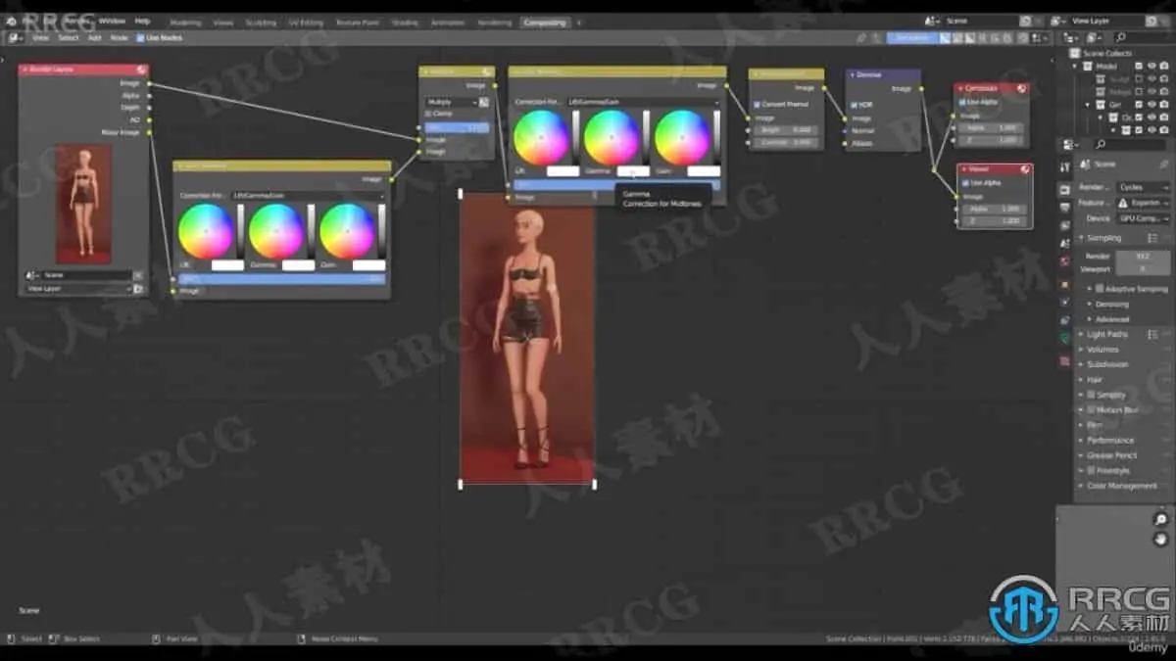The height and width of the screenshot is (661, 1176).
Task: Toggle the Freestyle checkbox
Action: pyautogui.click(x=1092, y=470)
